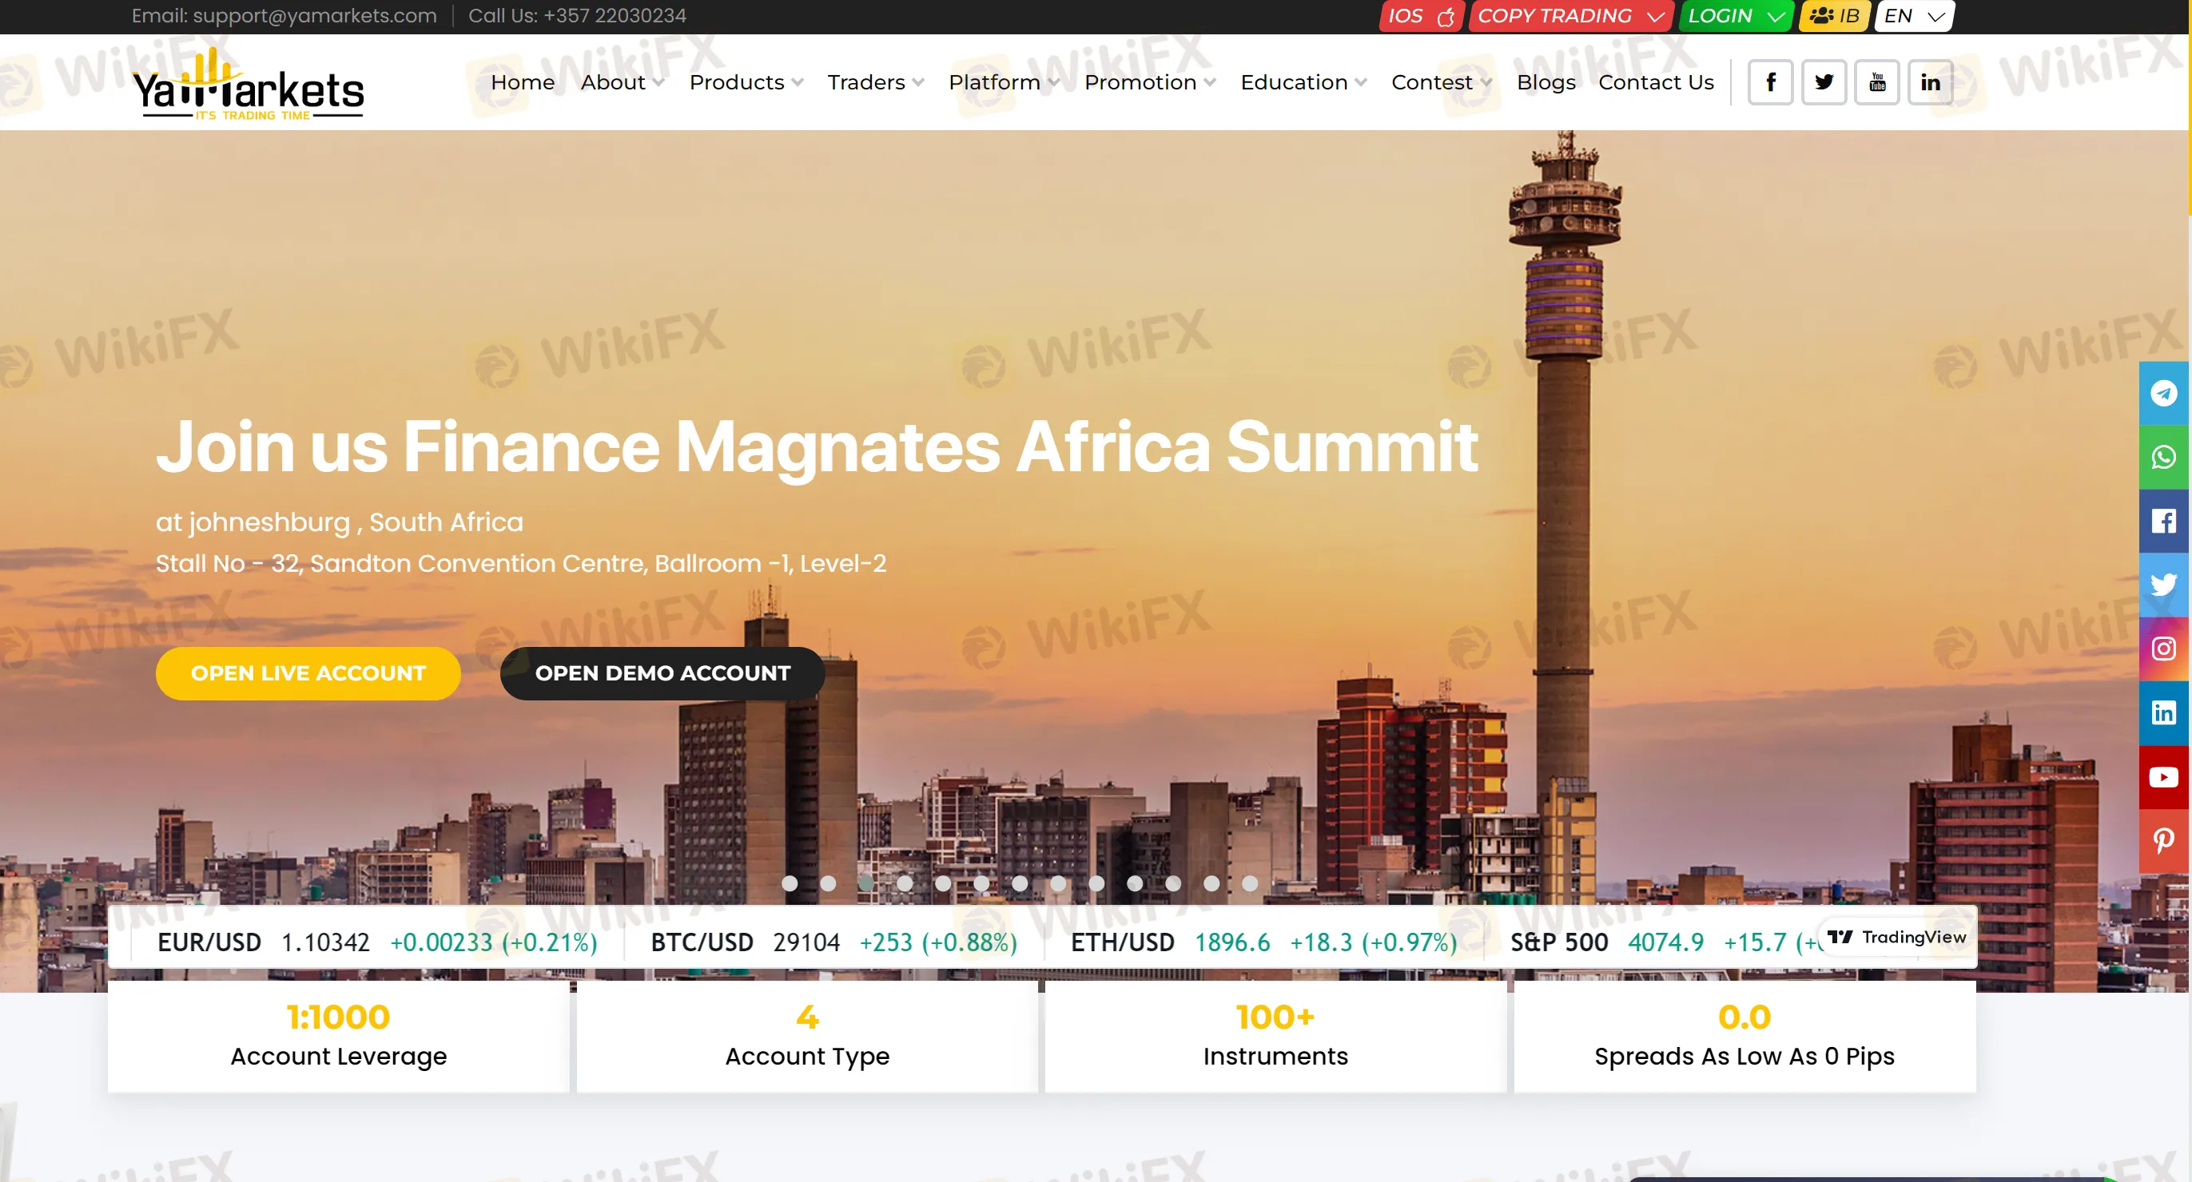
Task: Expand the COPY TRADING dropdown
Action: tap(1570, 16)
